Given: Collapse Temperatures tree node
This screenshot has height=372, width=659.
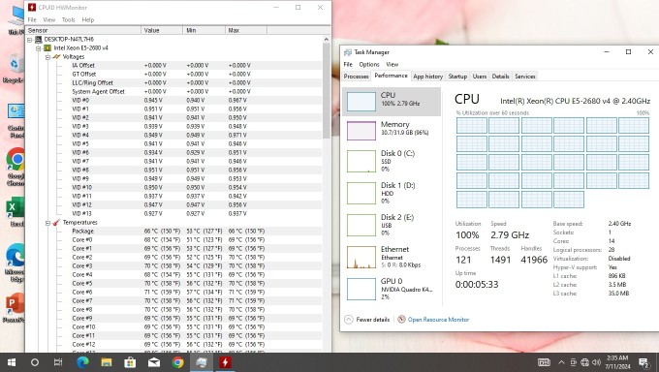Looking at the screenshot, I should (x=47, y=223).
